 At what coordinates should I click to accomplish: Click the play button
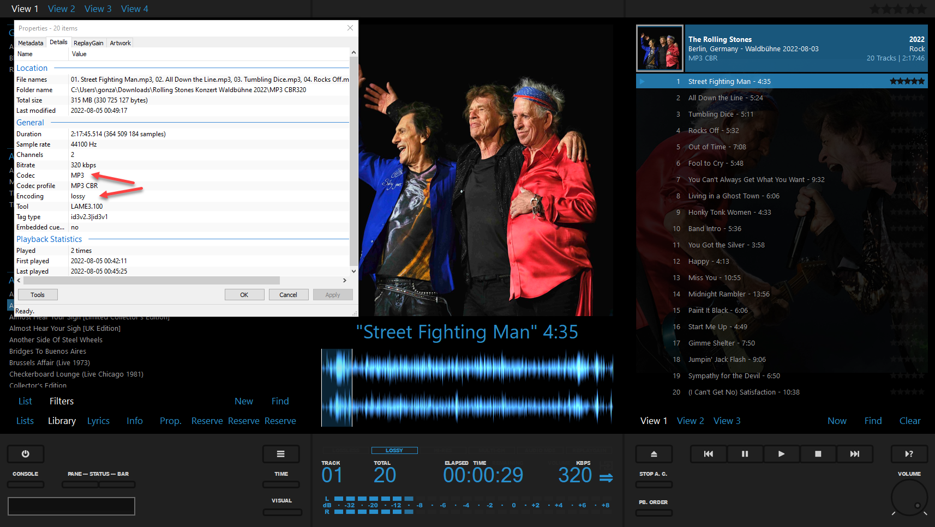[781, 454]
